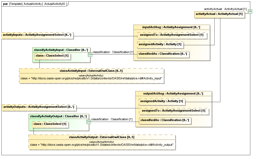Select assignedActivity property in outputActAsg

[162, 101]
